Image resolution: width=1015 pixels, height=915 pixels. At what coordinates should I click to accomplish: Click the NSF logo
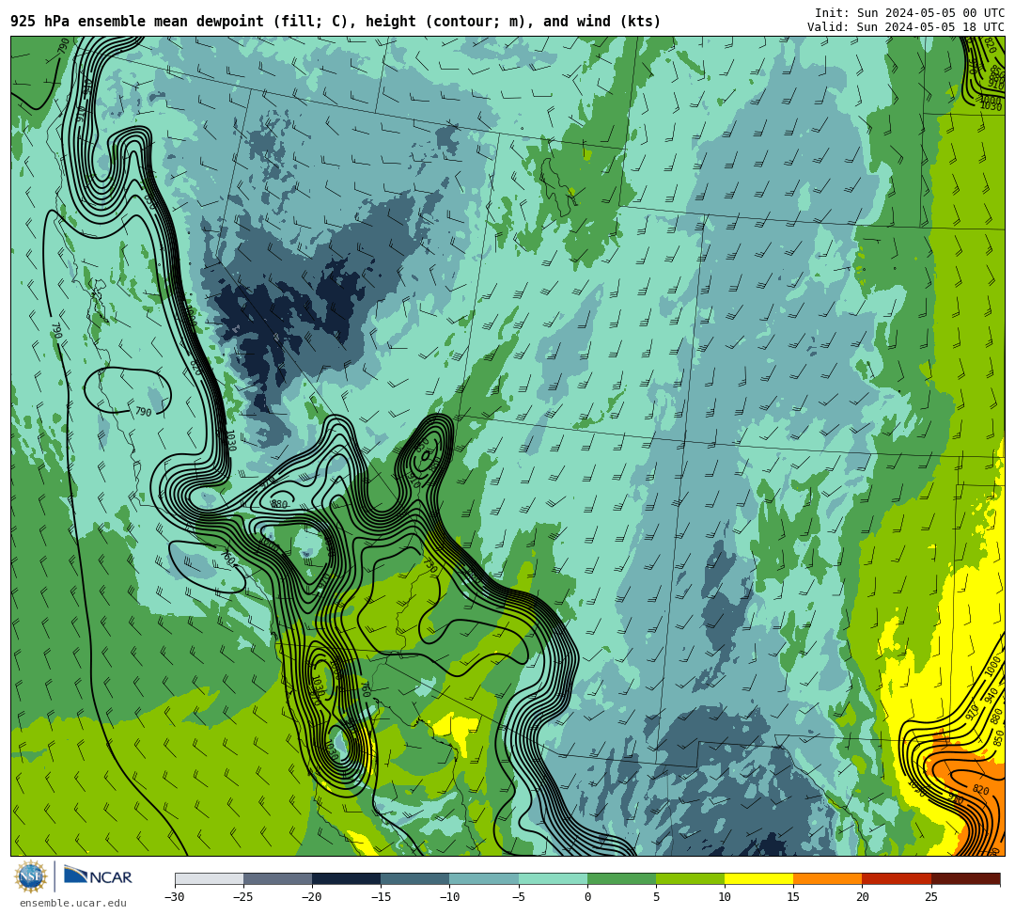pos(30,876)
